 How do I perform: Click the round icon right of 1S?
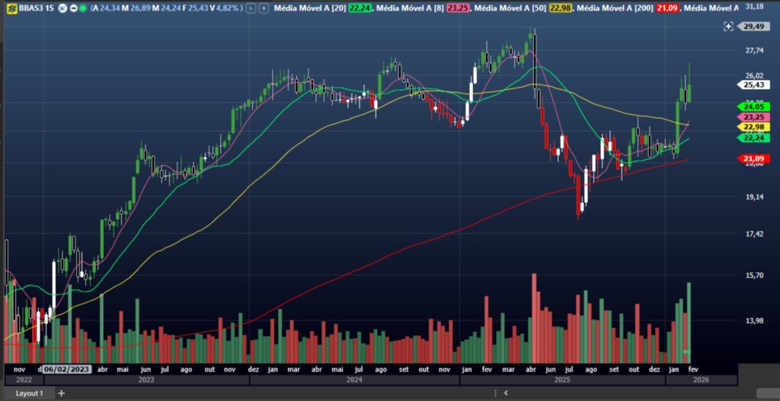pyautogui.click(x=64, y=8)
